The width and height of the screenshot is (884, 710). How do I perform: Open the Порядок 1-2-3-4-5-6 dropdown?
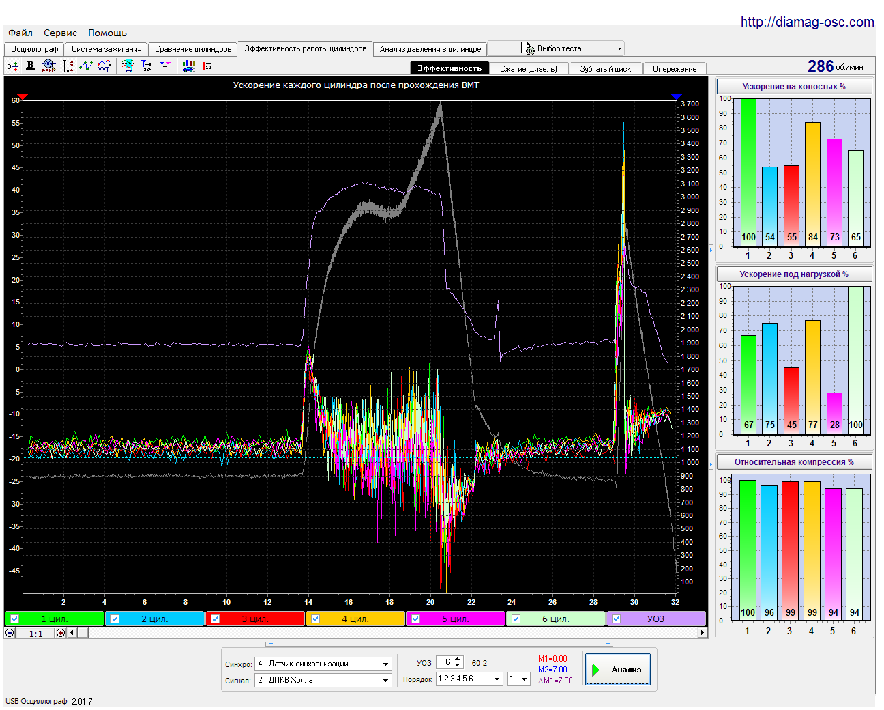tap(497, 679)
